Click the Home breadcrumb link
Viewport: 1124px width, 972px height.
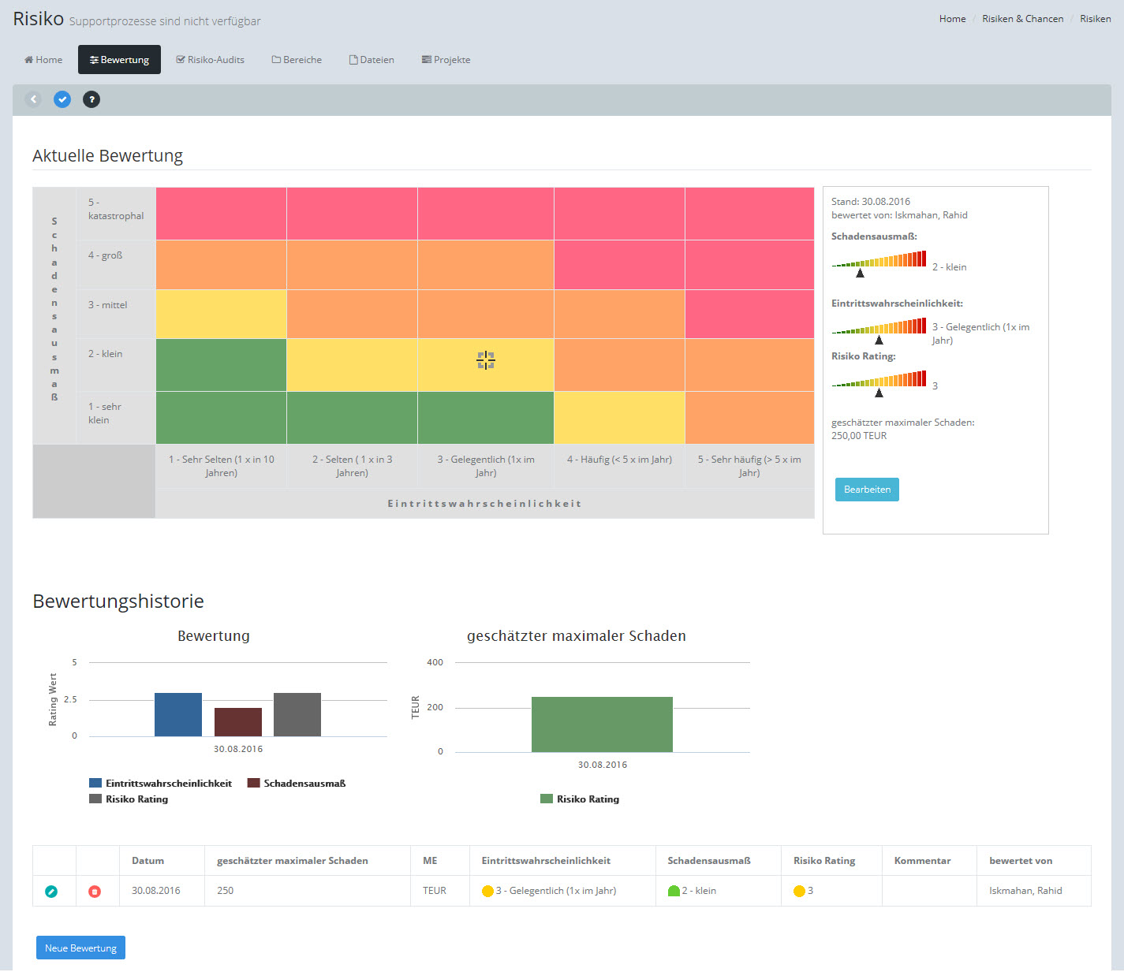point(952,19)
